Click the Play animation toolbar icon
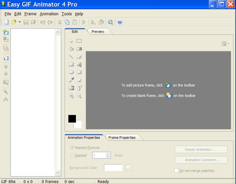 point(84,22)
